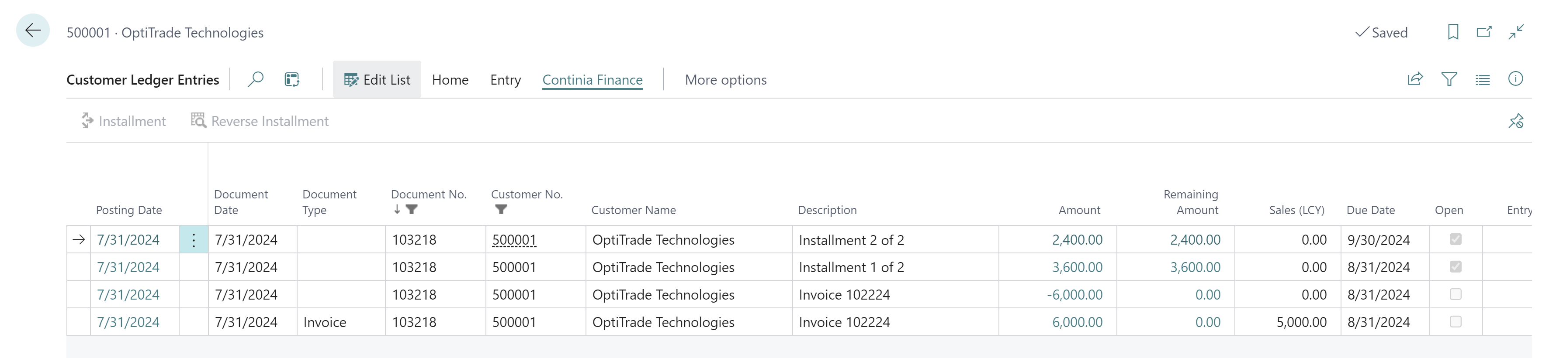Screen dimensions: 1563x358
Task: Select the due date 9/30/2024 cell
Action: point(1385,240)
